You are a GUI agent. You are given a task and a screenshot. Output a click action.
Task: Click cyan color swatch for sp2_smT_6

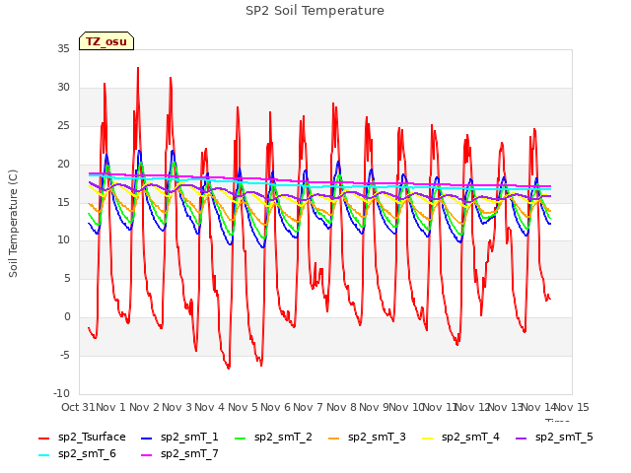(43, 455)
